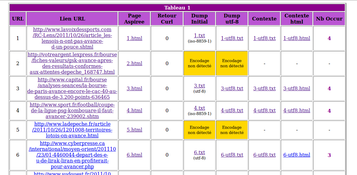The height and width of the screenshot is (175, 357).
Task: Click the URL number 5 cell
Action: (x=18, y=130)
